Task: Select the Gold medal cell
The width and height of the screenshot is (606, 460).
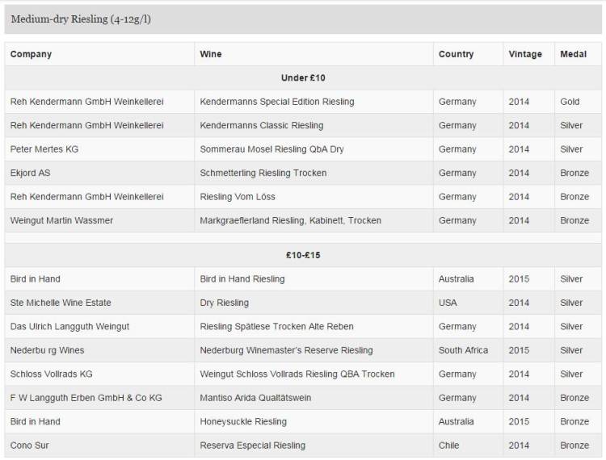Action: click(570, 102)
